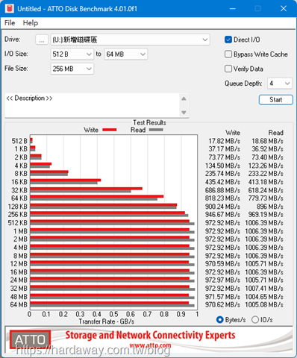Click the 512 B read value 18.68 MB/s
297x358 pixels.
coord(267,141)
